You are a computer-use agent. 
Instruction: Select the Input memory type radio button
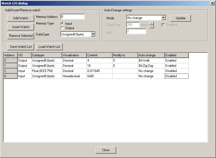click(x=62, y=24)
